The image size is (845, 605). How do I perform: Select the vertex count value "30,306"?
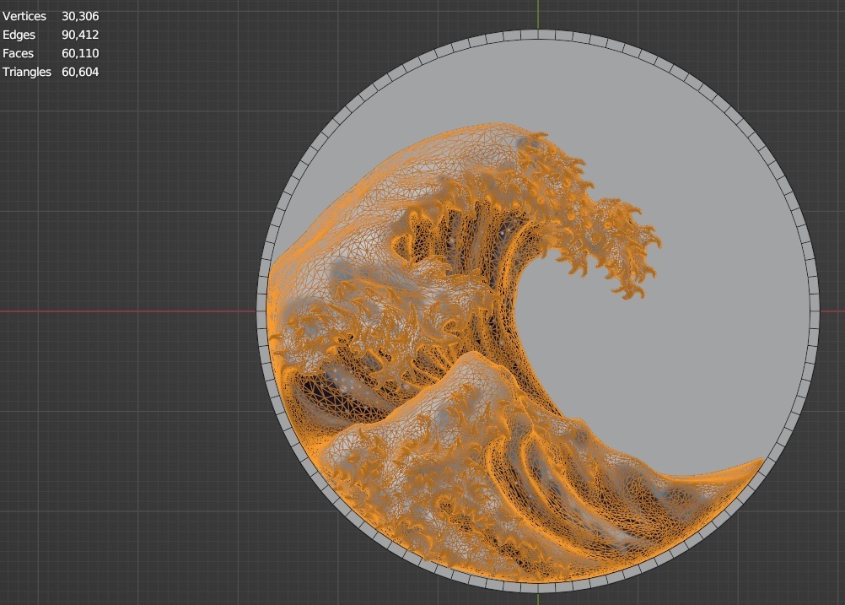(80, 16)
